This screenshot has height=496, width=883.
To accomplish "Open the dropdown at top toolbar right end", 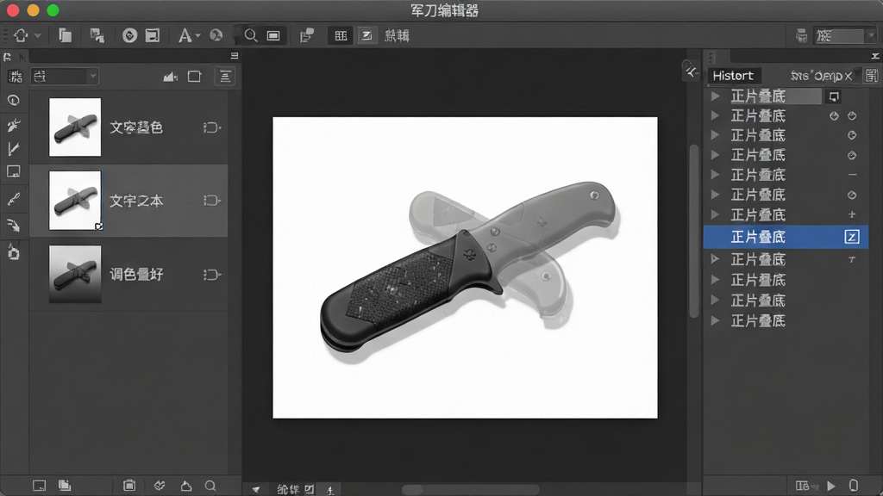I will point(845,36).
